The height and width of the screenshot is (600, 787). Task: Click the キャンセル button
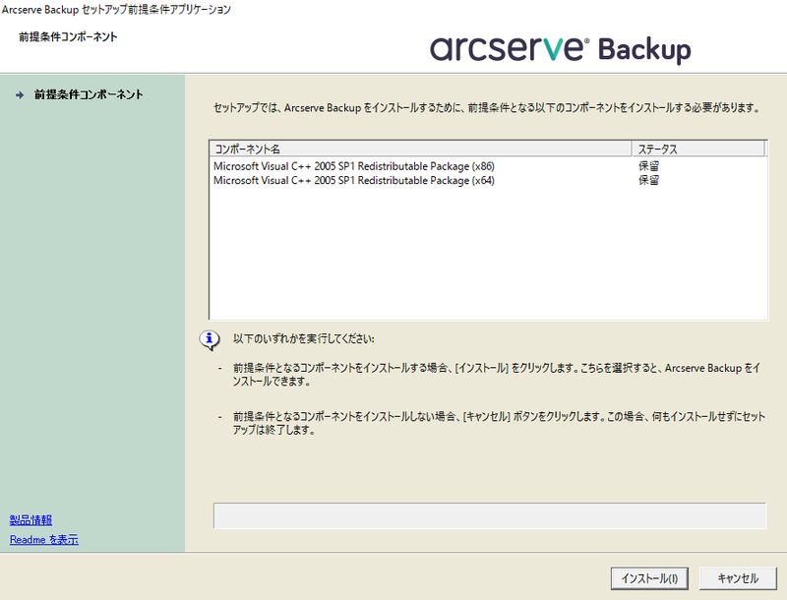[738, 578]
